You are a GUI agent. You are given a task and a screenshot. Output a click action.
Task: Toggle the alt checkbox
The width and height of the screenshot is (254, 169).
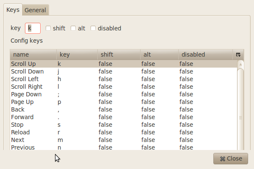tap(73, 28)
